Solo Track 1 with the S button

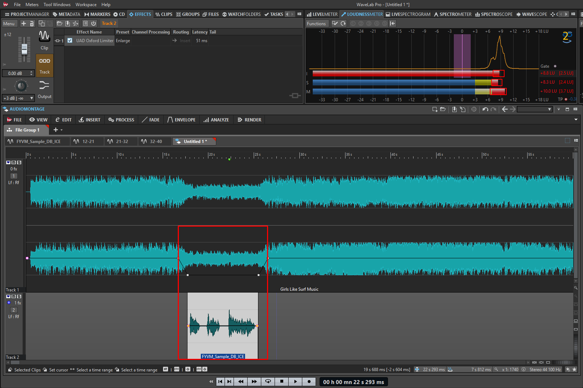tap(19, 162)
